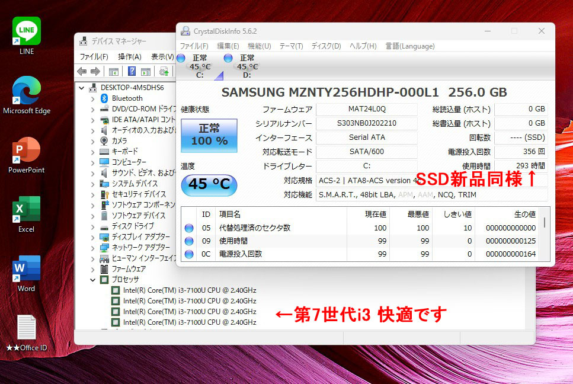
Task: Scan for hardware changes in Device Manager
Action: click(164, 71)
